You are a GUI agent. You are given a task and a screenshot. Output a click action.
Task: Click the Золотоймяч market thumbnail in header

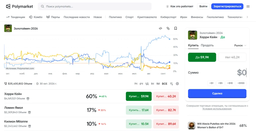tap(8, 28)
